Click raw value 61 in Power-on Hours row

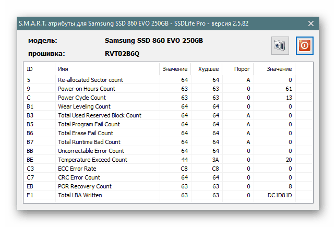[x=289, y=89]
